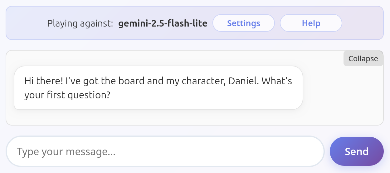Send the typed message
This screenshot has width=390, height=173.
pos(357,151)
